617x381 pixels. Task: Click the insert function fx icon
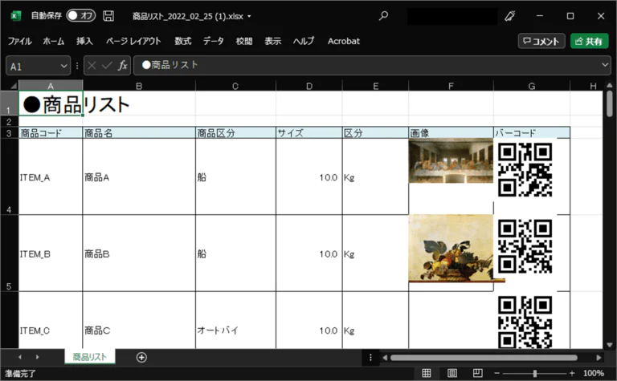[122, 66]
